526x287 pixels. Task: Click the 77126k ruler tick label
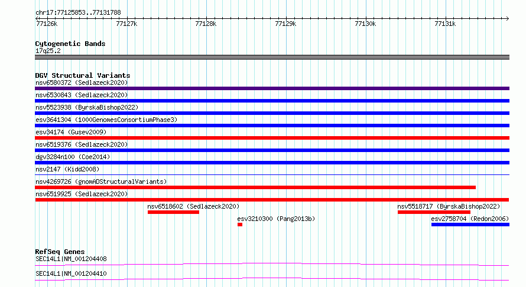(x=47, y=24)
